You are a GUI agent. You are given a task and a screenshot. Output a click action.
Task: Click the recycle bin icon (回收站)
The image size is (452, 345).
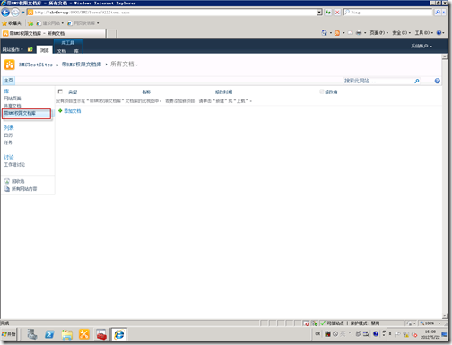pos(7,181)
